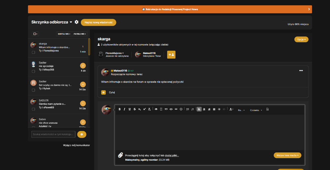This screenshot has width=330, height=170.
Task: Click Wyłącz mój komunikator link
Action: (x=77, y=145)
